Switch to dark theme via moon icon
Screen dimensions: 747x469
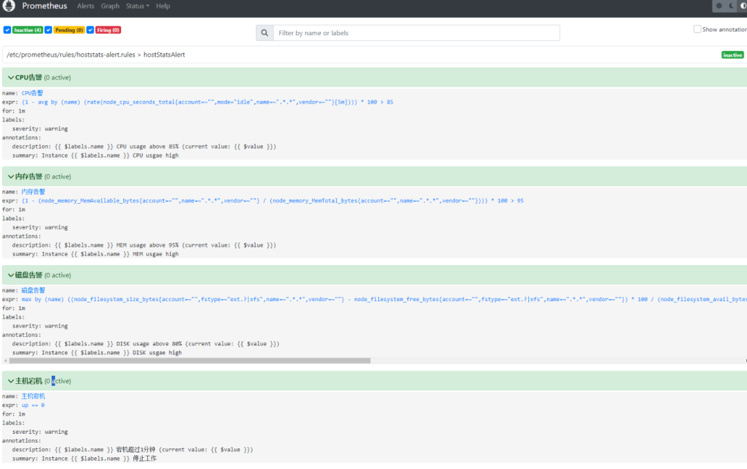tap(730, 6)
